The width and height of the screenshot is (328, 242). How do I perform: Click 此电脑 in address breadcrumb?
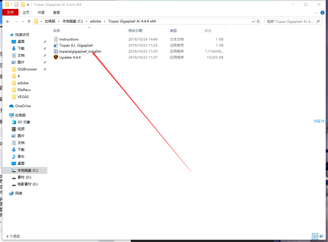tap(50, 21)
